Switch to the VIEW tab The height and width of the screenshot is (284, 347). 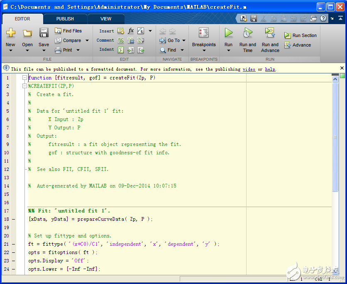click(106, 19)
